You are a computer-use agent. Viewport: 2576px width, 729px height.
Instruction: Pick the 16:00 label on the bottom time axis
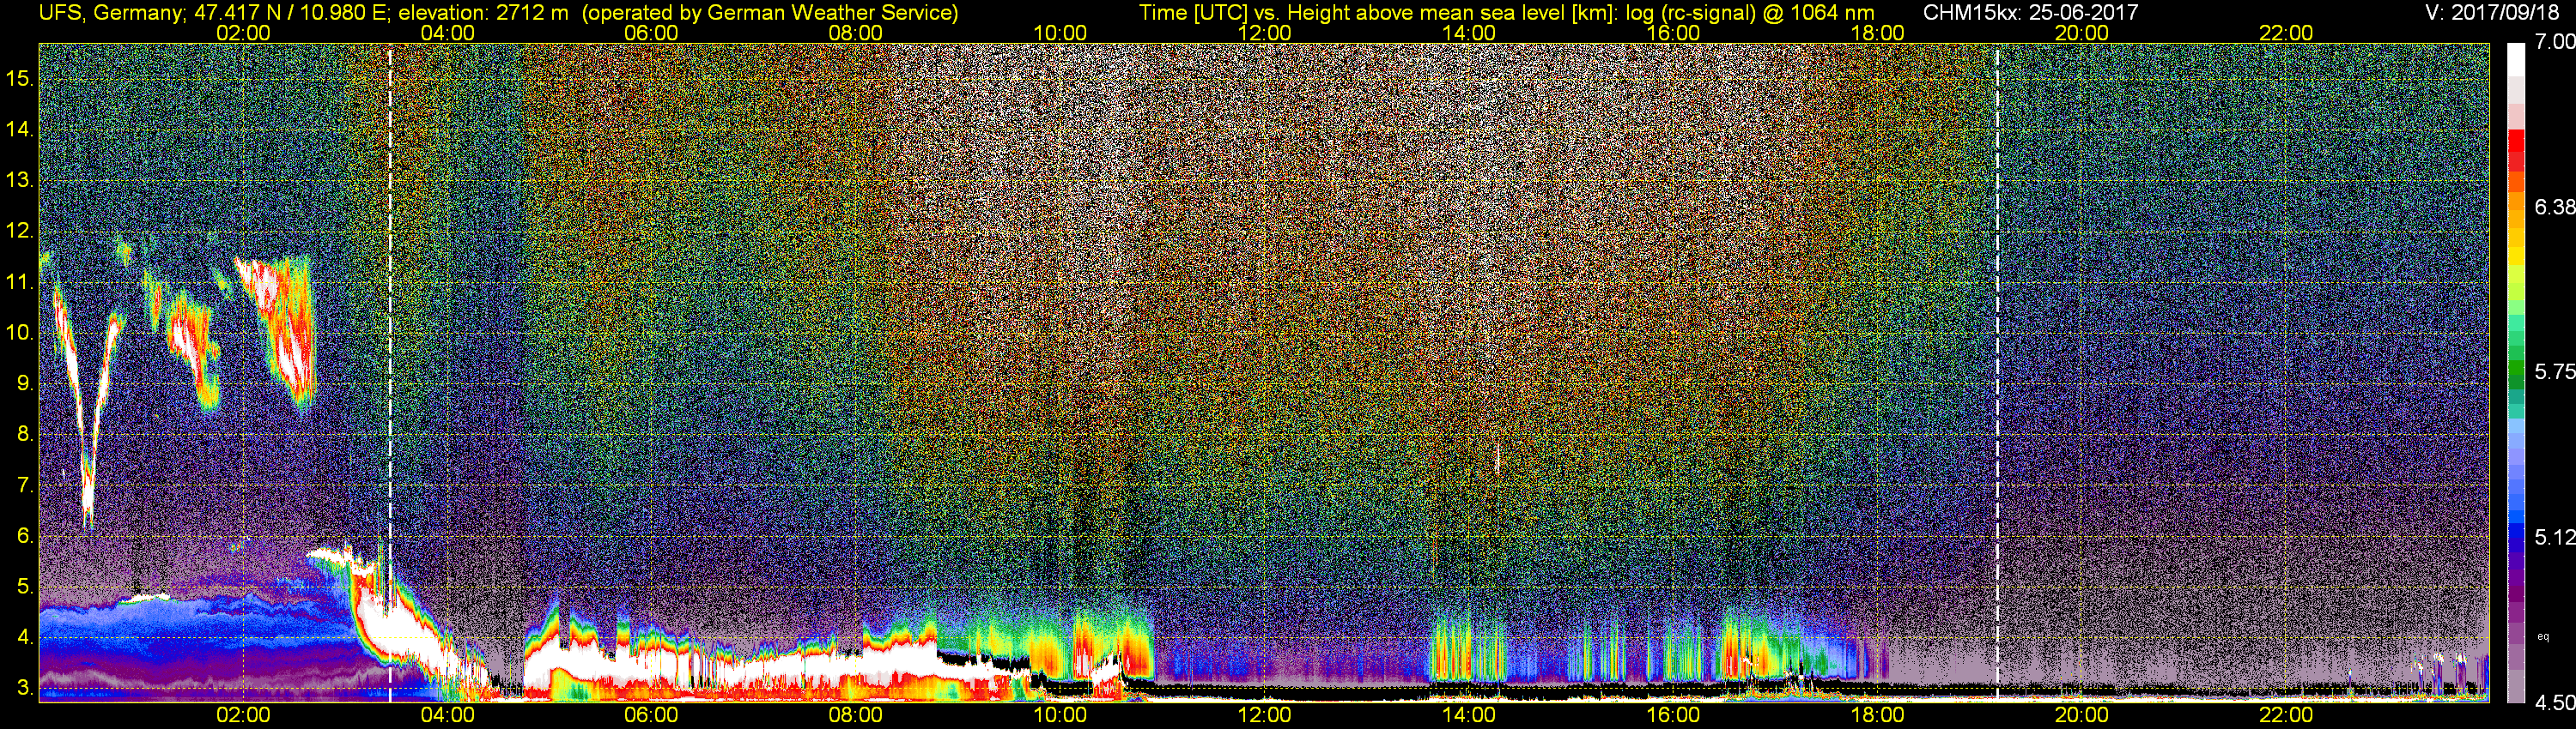pos(1673,715)
